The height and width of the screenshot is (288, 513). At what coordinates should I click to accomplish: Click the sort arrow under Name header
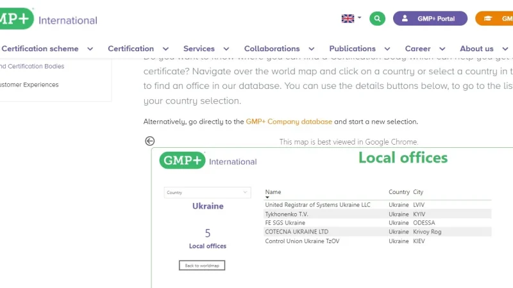click(267, 197)
